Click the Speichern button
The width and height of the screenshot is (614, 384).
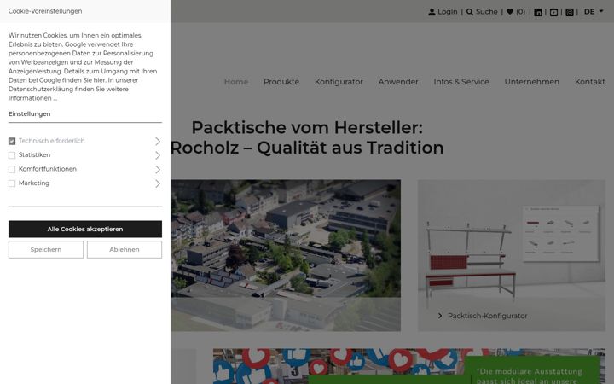click(46, 249)
